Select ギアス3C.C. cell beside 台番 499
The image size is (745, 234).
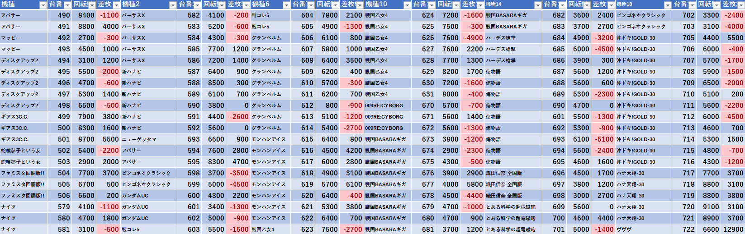pos(24,117)
